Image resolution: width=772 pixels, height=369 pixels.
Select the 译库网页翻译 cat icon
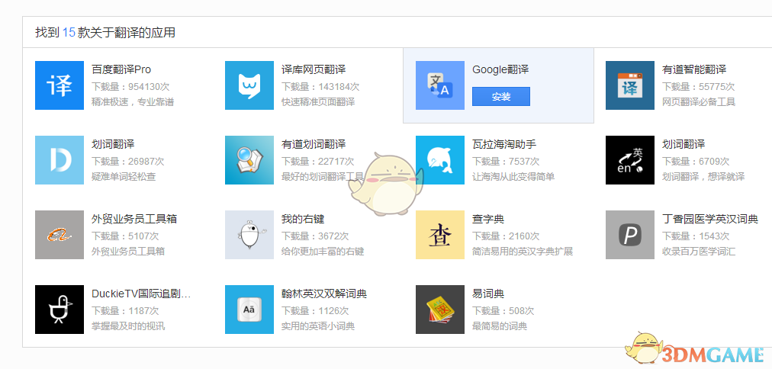(249, 85)
